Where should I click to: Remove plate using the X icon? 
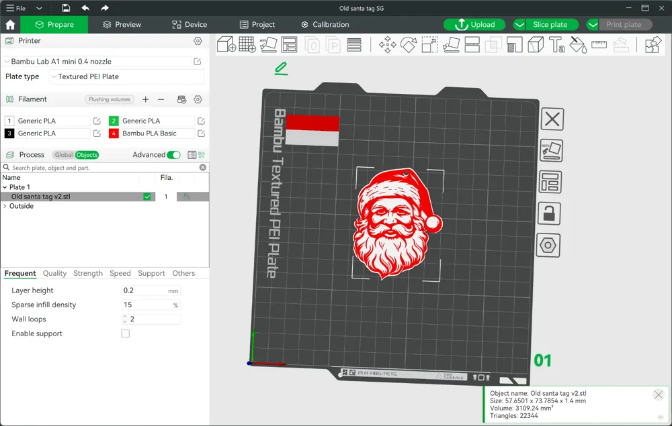(x=552, y=119)
